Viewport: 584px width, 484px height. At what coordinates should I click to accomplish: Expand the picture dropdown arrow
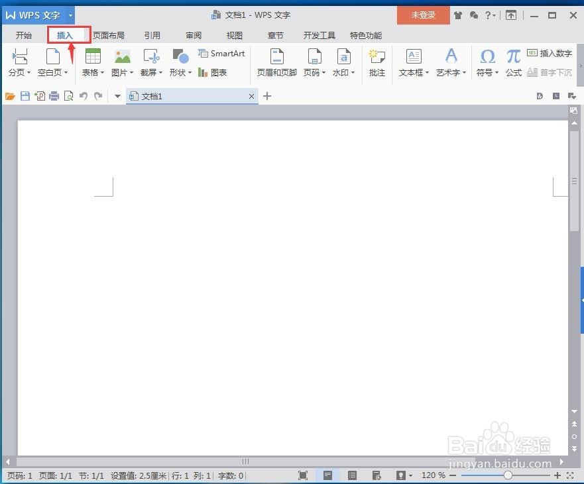coord(131,73)
